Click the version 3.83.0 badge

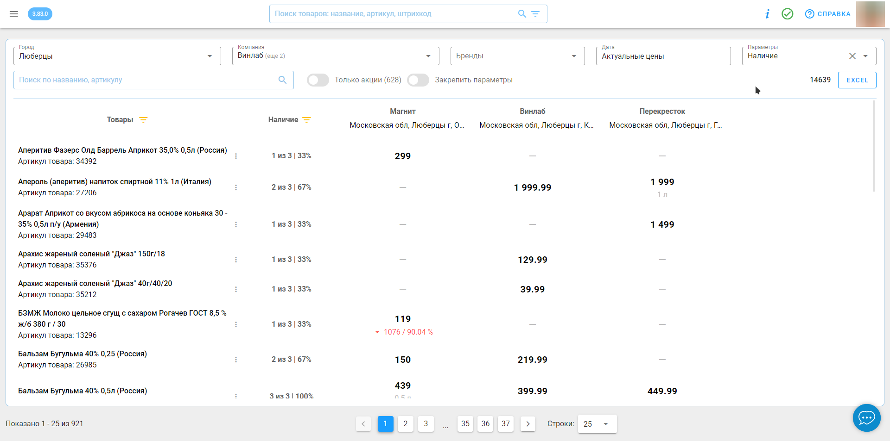pos(40,14)
